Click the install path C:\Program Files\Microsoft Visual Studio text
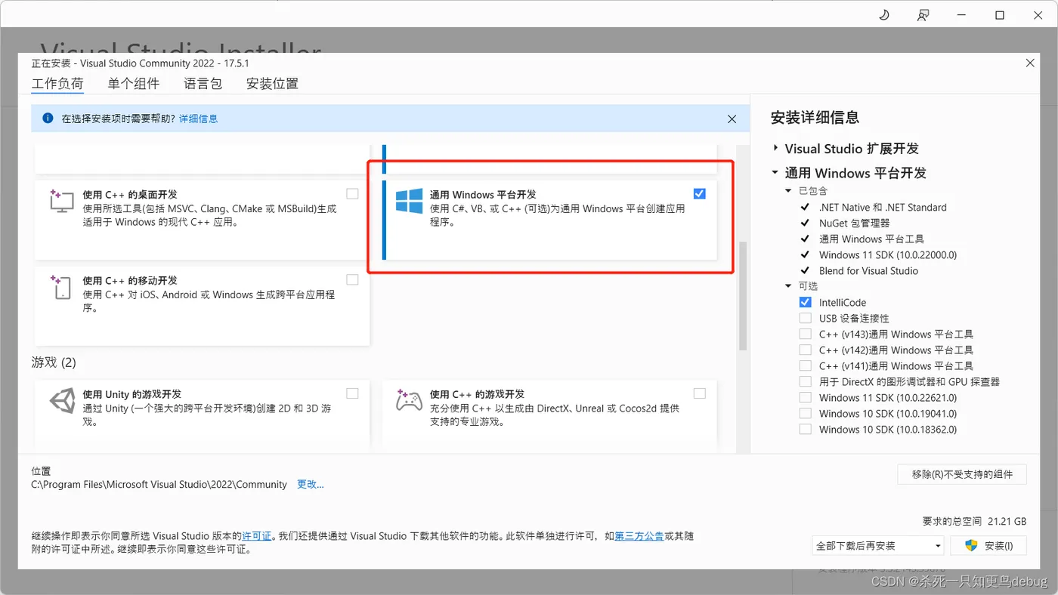This screenshot has width=1058, height=595. pos(159,484)
